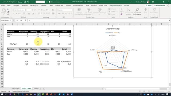This screenshot has width=171, height=96.
Task: Open the Windows Start menu
Action: point(2,94)
